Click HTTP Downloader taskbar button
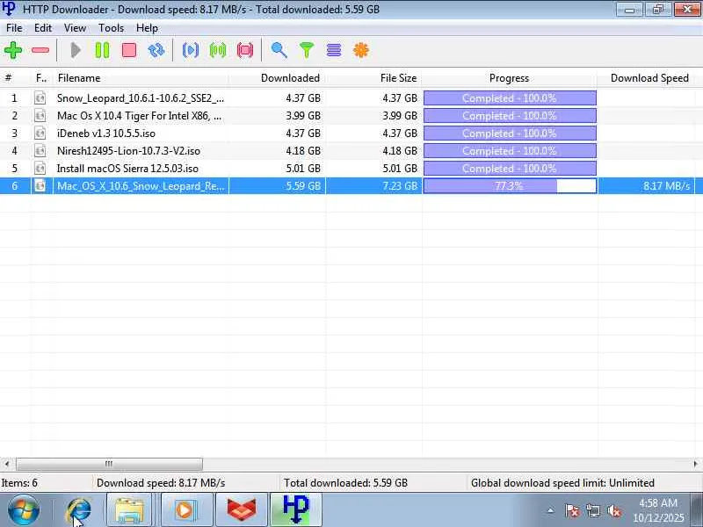This screenshot has height=527, width=703. point(296,510)
